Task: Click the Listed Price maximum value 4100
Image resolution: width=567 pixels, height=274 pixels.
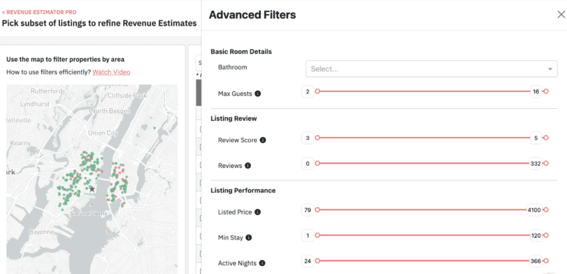Action: coord(535,210)
